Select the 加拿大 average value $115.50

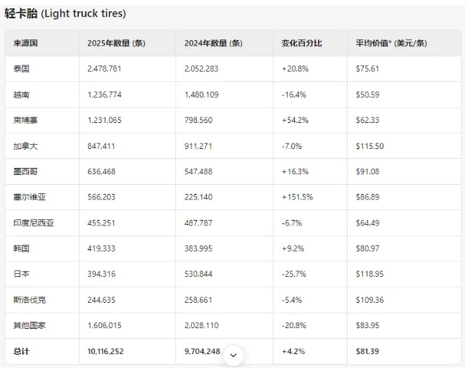370,146
